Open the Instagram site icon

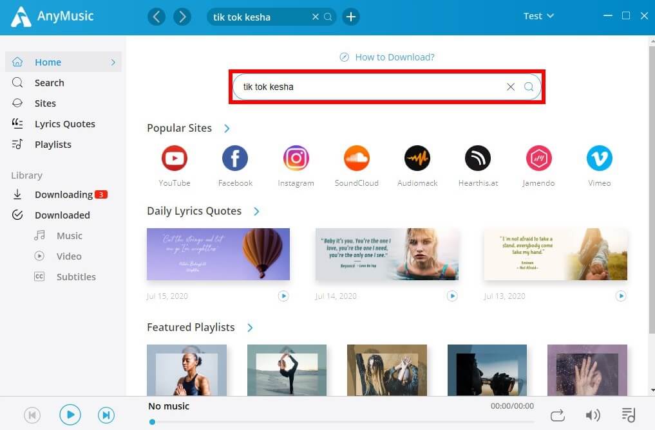[296, 159]
